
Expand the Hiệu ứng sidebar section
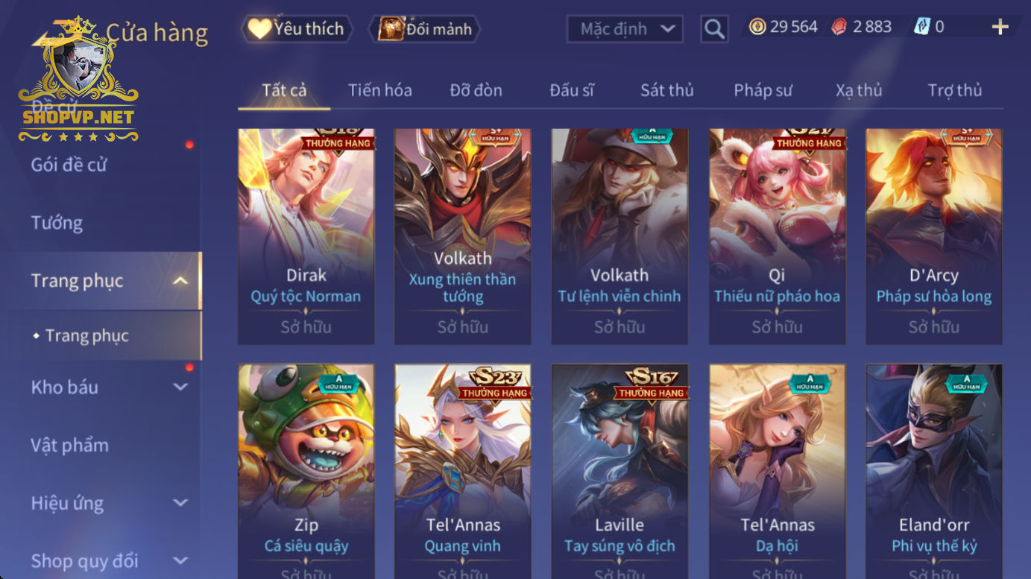click(x=180, y=503)
